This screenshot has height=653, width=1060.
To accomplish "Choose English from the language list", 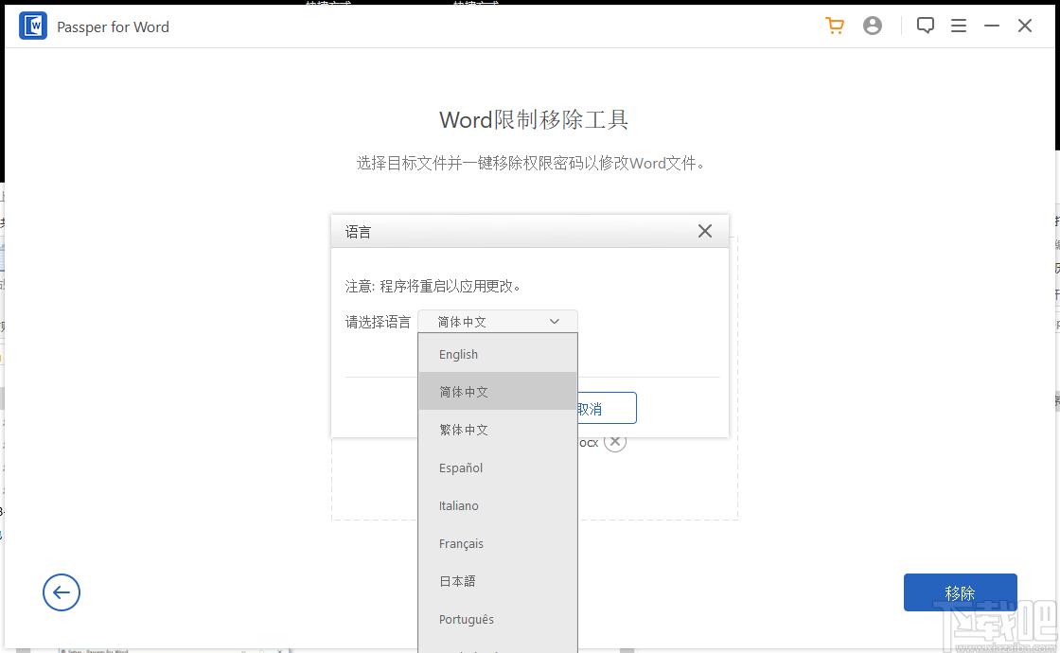I will tap(498, 354).
